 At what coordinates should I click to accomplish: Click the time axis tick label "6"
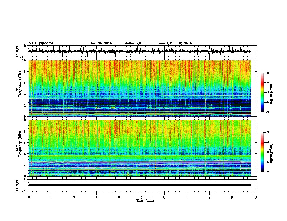point(165,197)
